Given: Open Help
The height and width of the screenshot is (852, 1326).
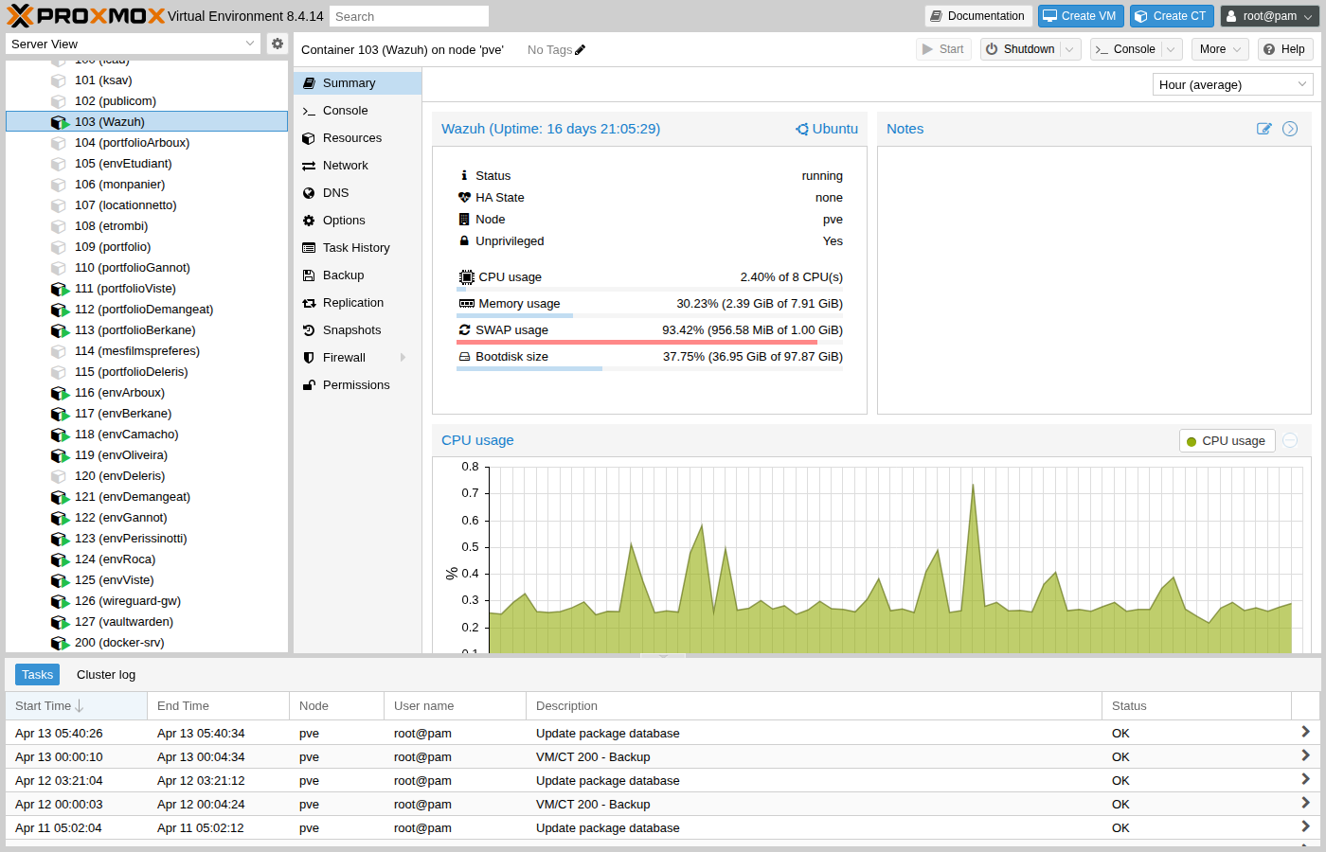Looking at the screenshot, I should (1284, 49).
